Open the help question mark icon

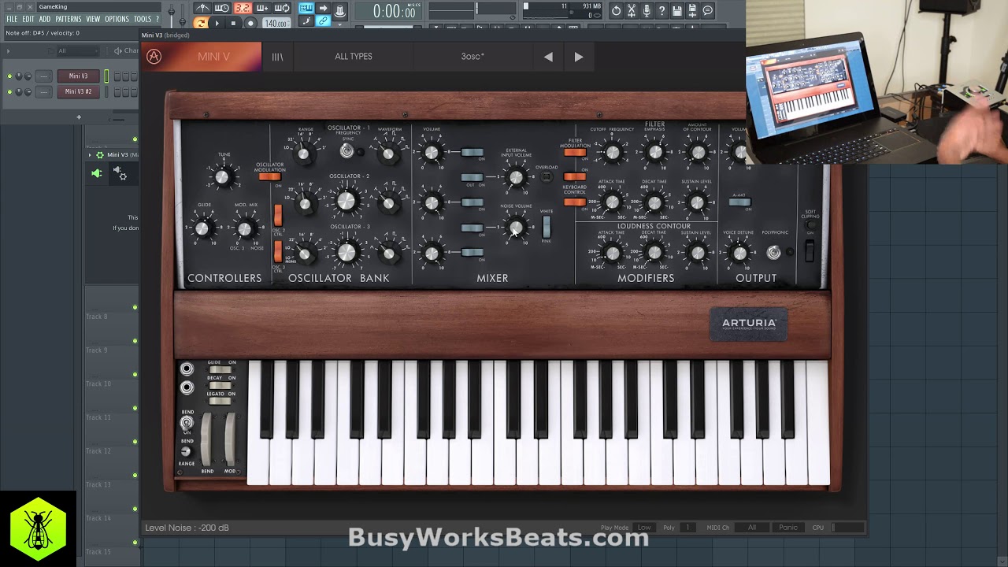point(661,10)
